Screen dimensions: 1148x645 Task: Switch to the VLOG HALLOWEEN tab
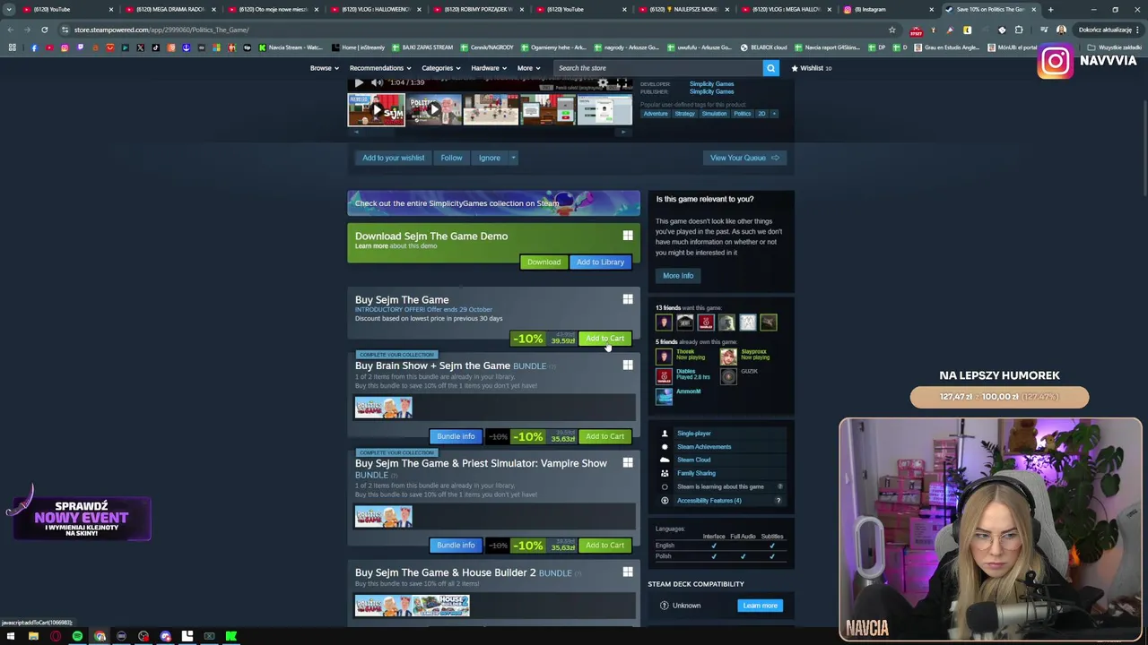click(375, 9)
